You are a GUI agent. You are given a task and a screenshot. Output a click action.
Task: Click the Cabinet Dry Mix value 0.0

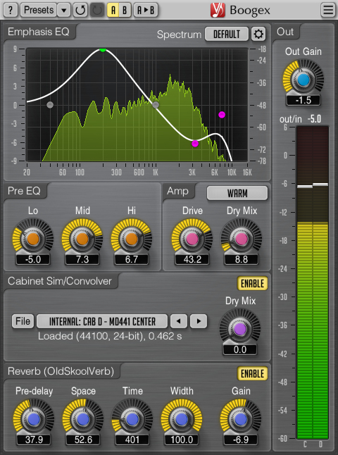(x=240, y=349)
